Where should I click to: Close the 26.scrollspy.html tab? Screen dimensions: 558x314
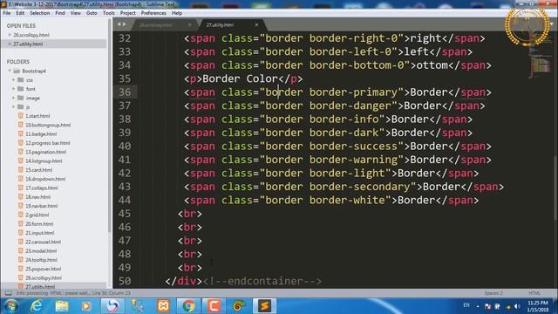tap(190, 25)
